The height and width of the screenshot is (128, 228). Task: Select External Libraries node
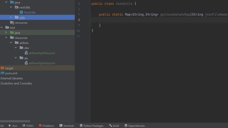pos(12,78)
